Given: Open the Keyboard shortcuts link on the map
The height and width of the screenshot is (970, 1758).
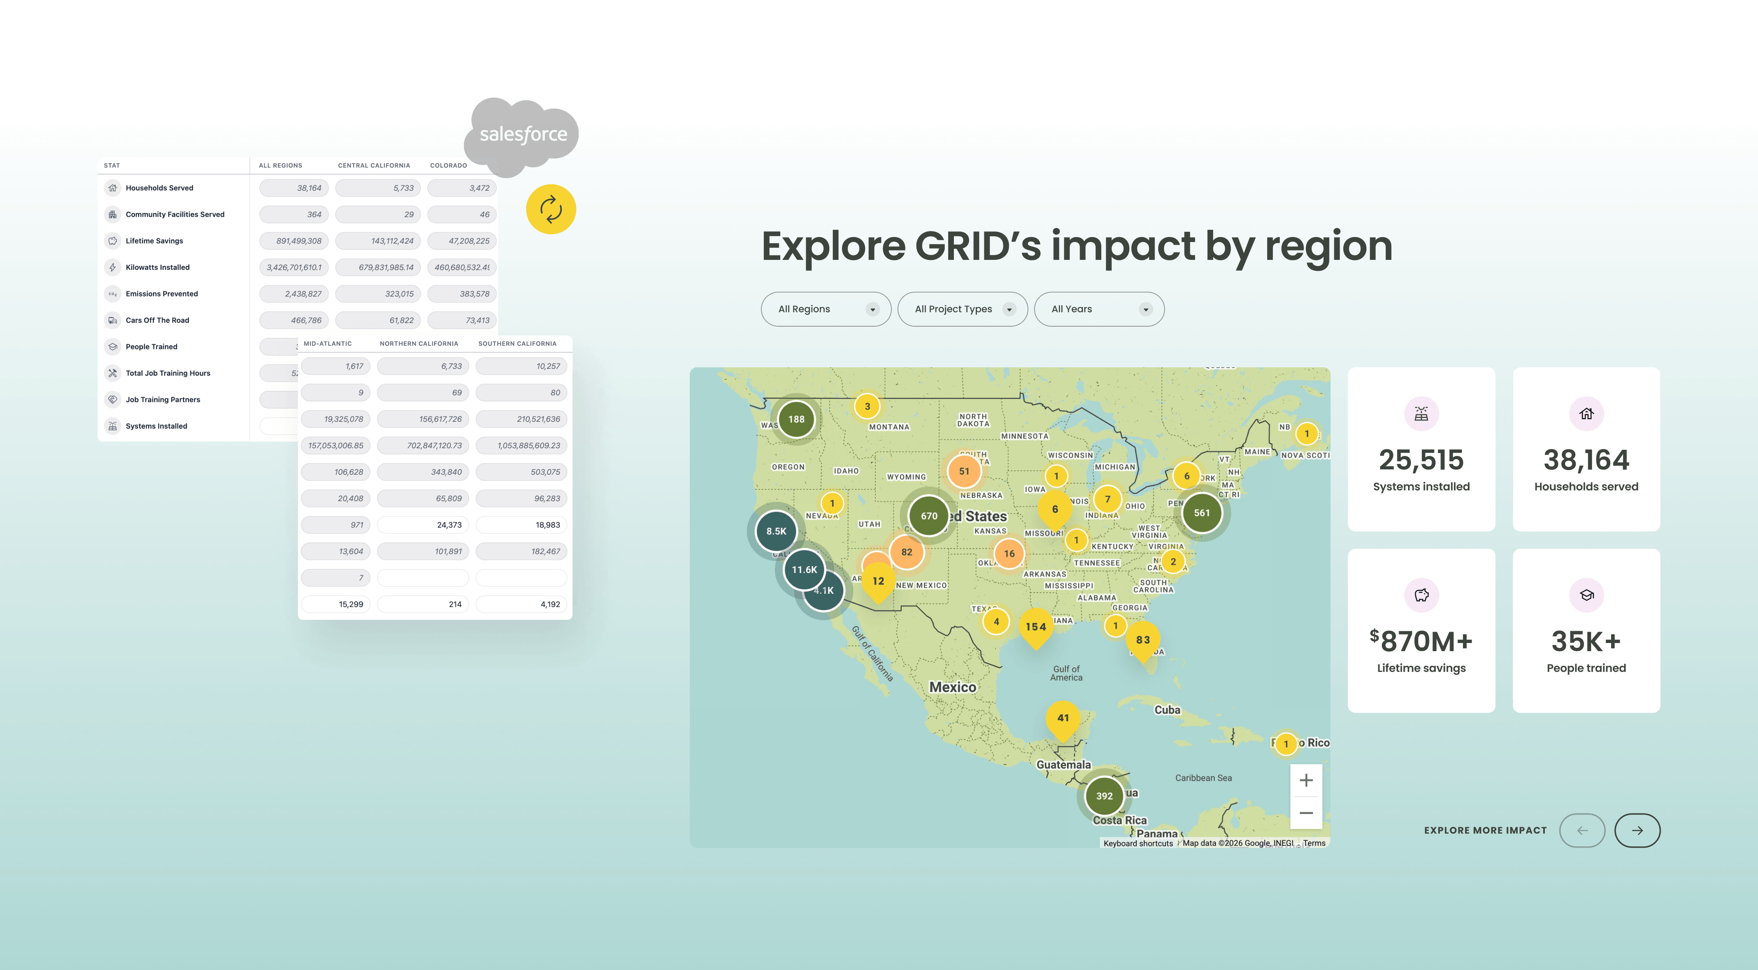Looking at the screenshot, I should [x=1138, y=843].
